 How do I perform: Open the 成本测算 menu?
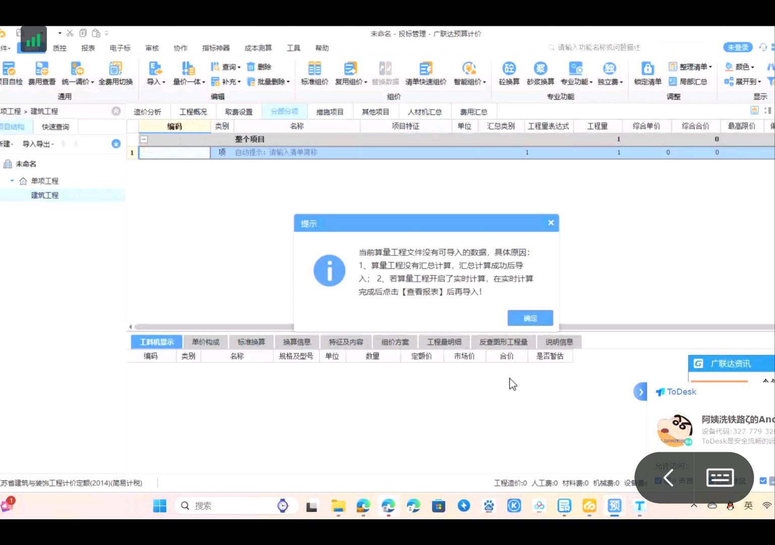tap(258, 48)
